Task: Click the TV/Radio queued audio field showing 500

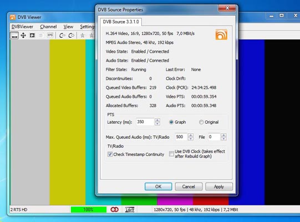Action: pyautogui.click(x=181, y=137)
